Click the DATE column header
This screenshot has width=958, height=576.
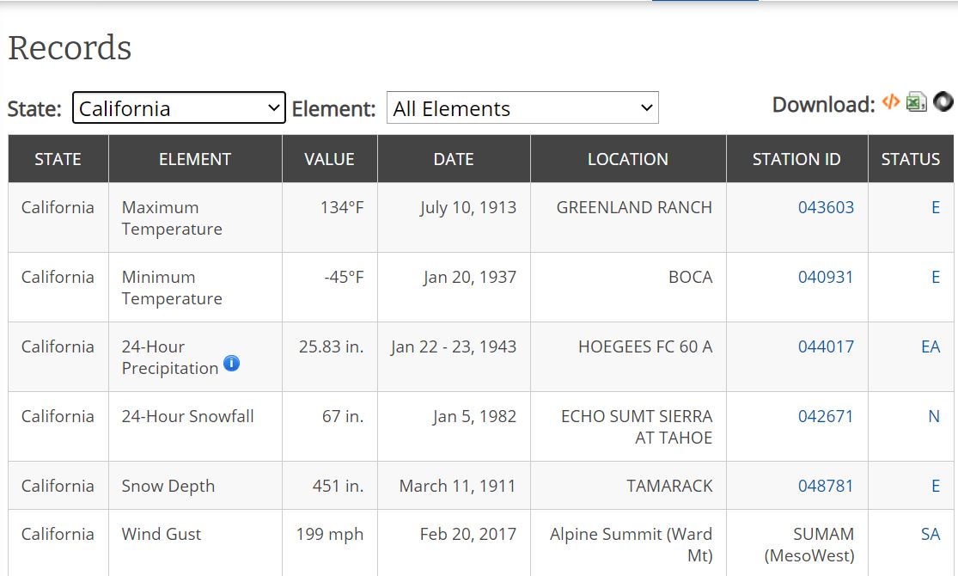[454, 159]
